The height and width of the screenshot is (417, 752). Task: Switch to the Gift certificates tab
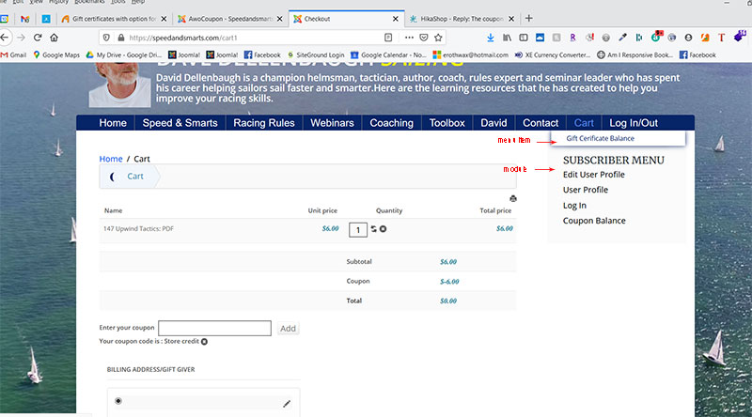pyautogui.click(x=115, y=19)
